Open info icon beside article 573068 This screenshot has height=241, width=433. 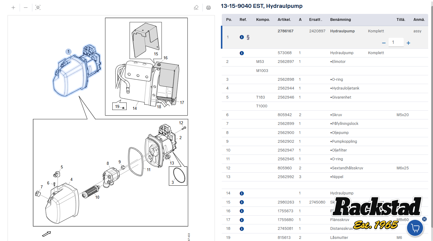tap(242, 53)
